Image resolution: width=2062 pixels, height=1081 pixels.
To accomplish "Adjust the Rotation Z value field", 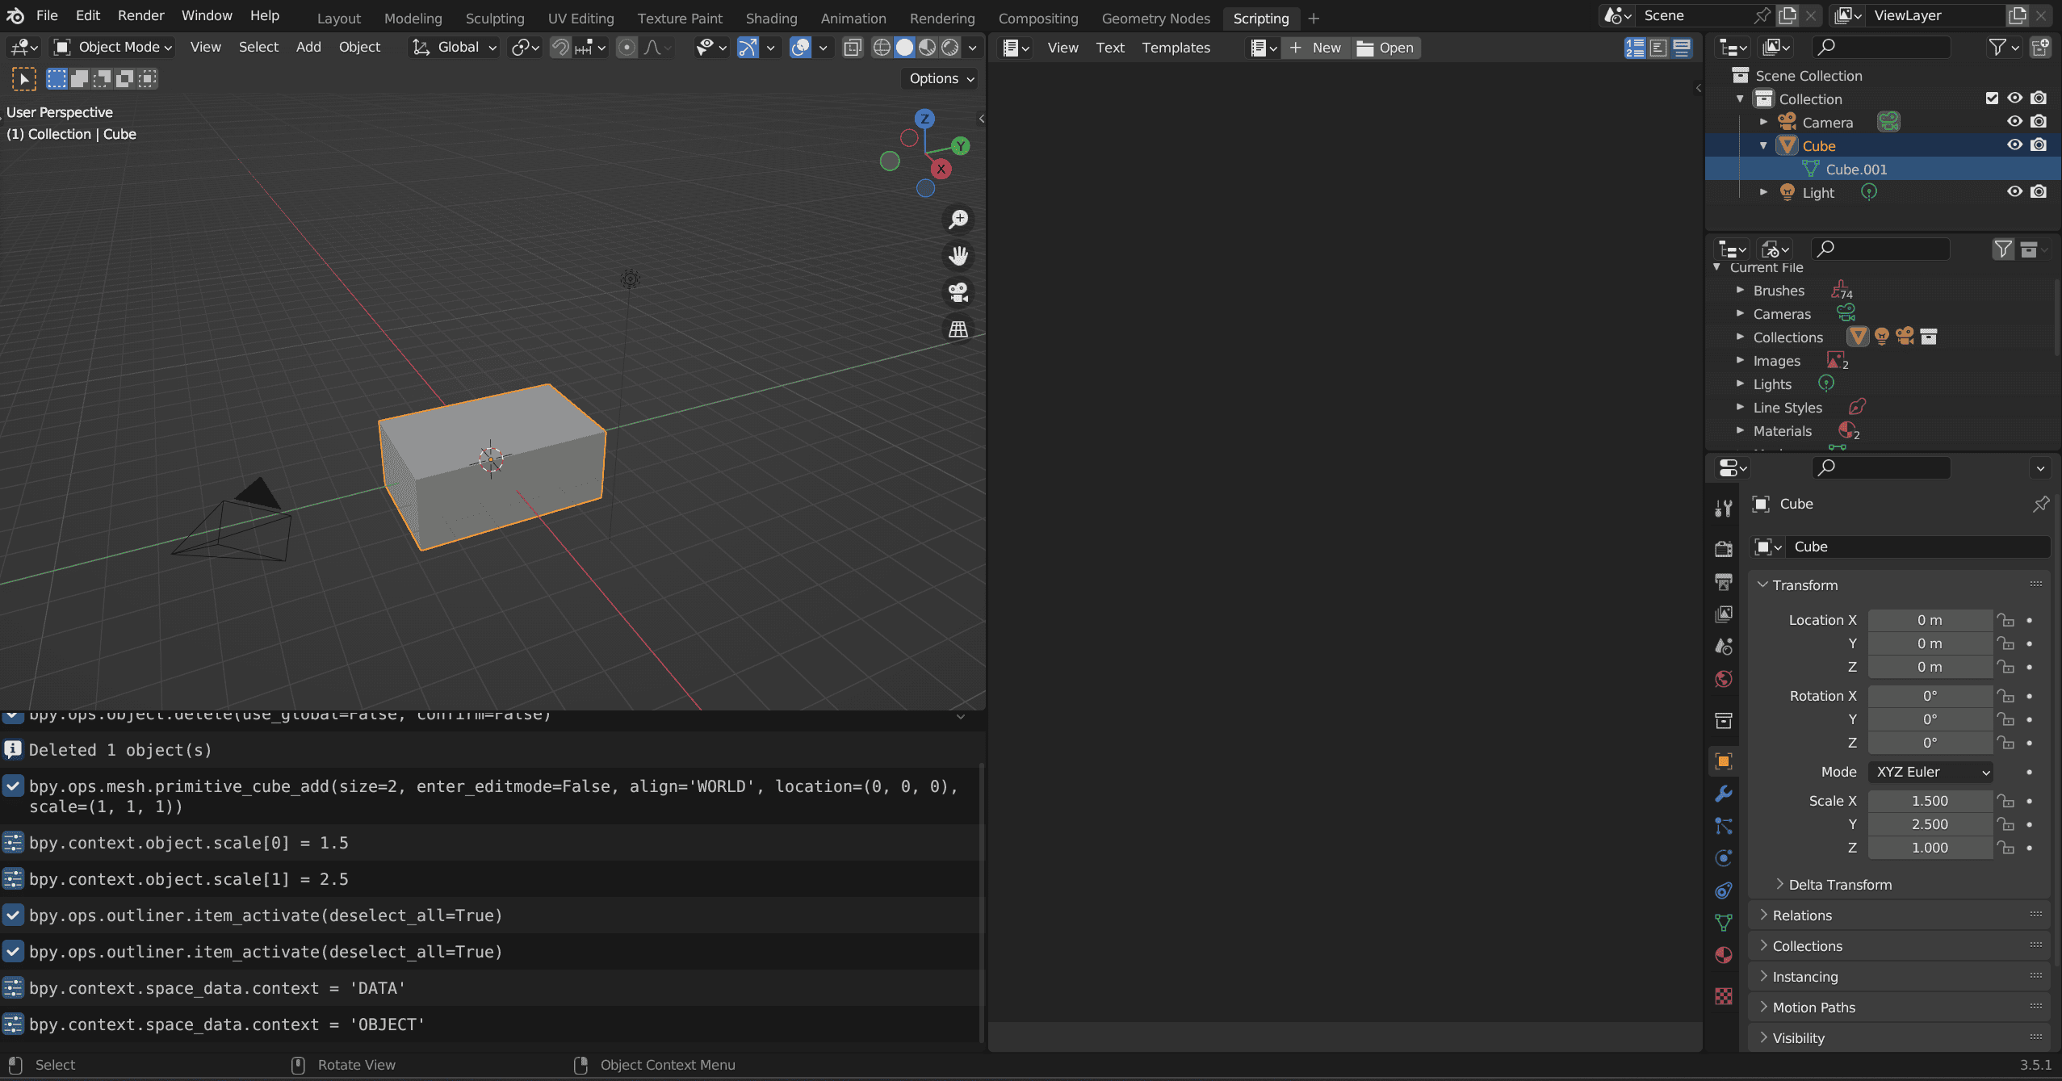I will [1930, 743].
